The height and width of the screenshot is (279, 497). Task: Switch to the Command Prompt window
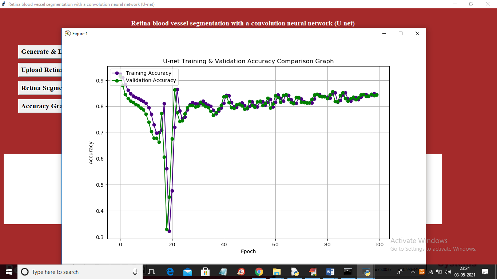(x=348, y=272)
